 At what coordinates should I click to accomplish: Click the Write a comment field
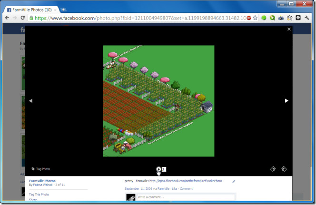point(186,197)
